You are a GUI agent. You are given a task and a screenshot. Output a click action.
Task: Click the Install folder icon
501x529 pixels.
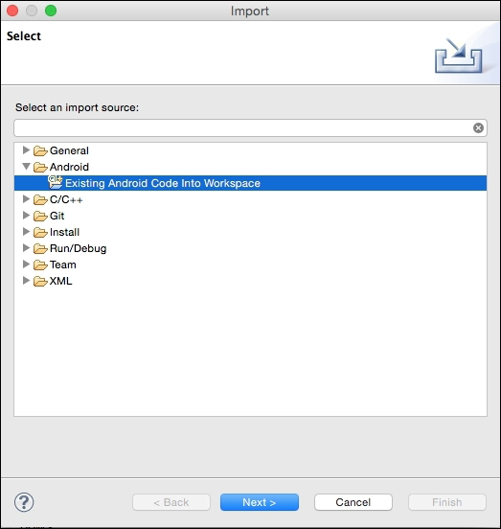[x=40, y=232]
